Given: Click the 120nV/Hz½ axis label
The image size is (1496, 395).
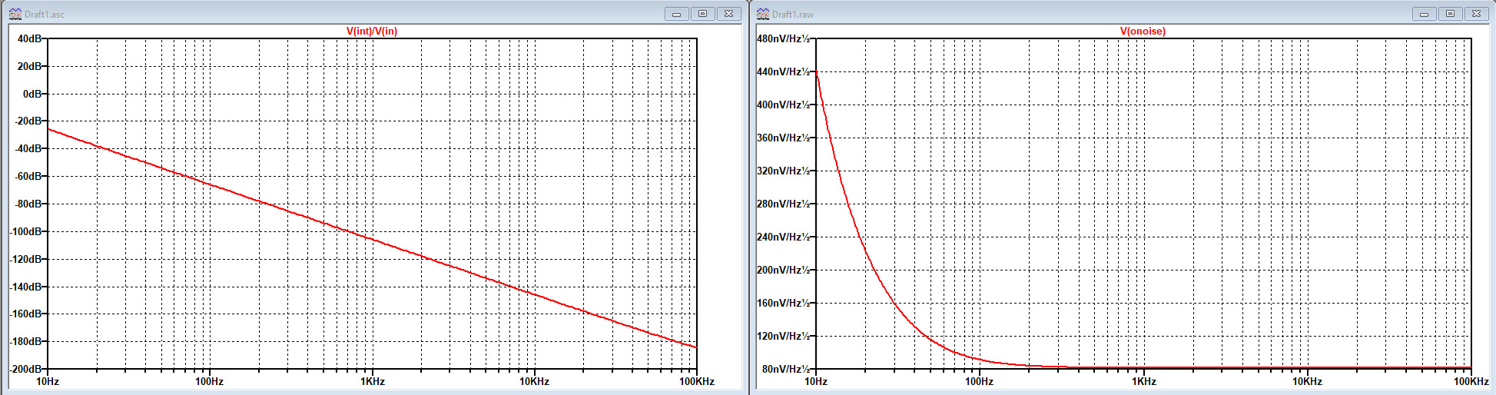Looking at the screenshot, I should [783, 336].
